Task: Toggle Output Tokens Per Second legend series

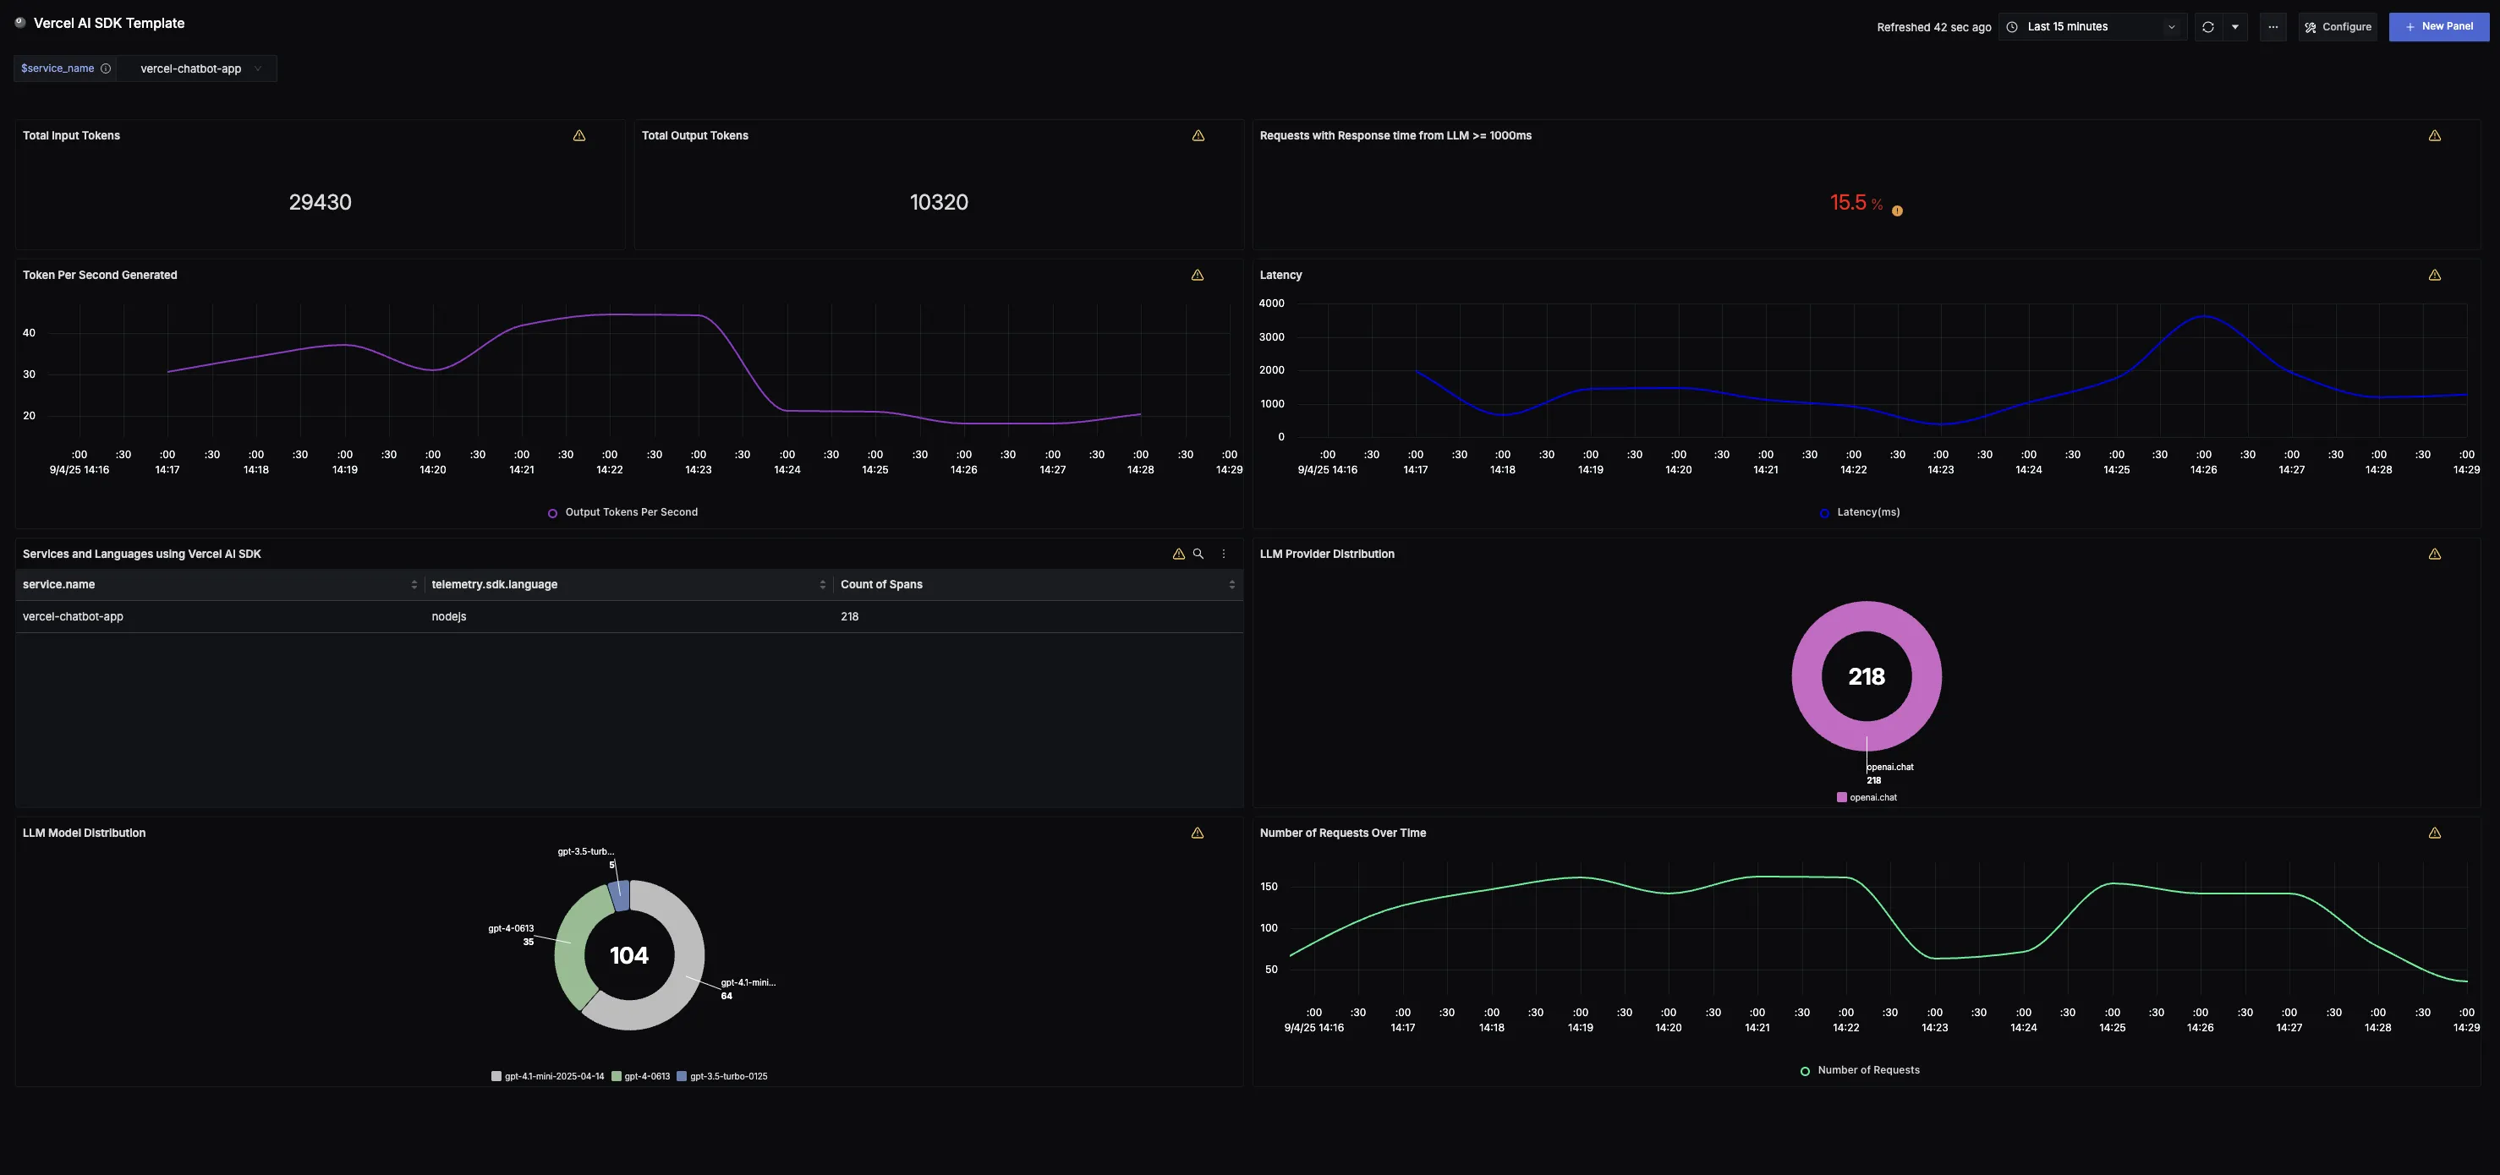Action: click(622, 512)
